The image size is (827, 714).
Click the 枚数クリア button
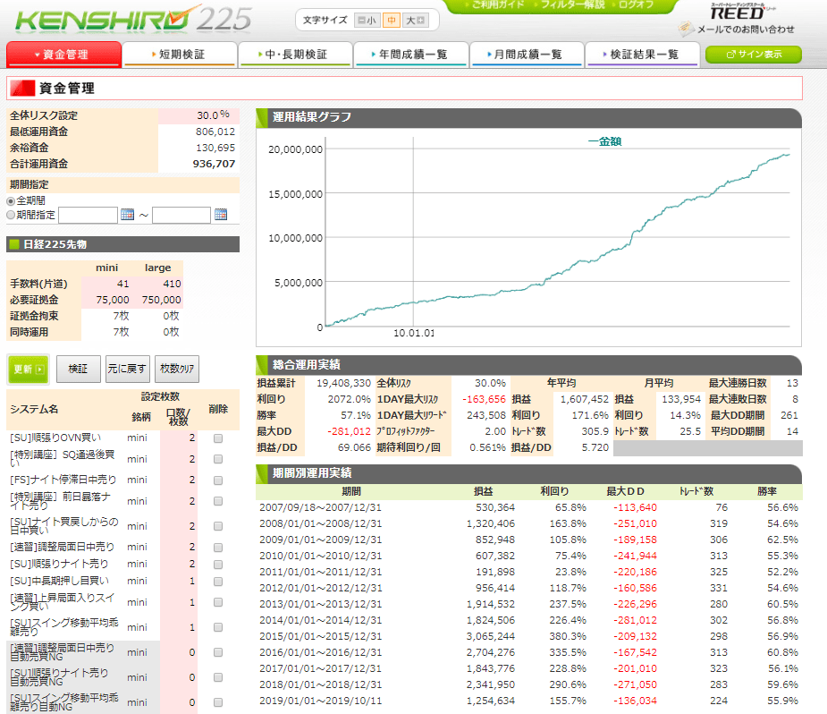click(177, 369)
